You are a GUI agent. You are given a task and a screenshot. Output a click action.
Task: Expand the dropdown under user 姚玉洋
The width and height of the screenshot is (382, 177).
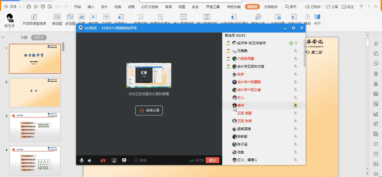[10, 29]
